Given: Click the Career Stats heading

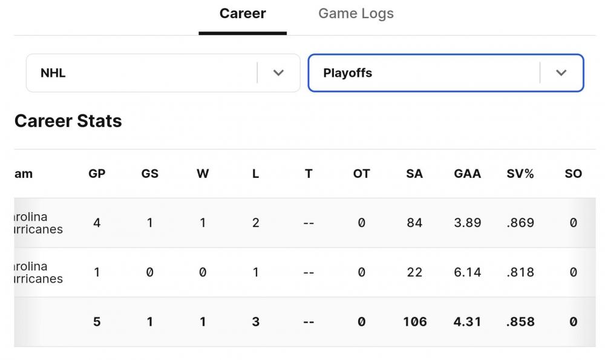Looking at the screenshot, I should click(68, 121).
